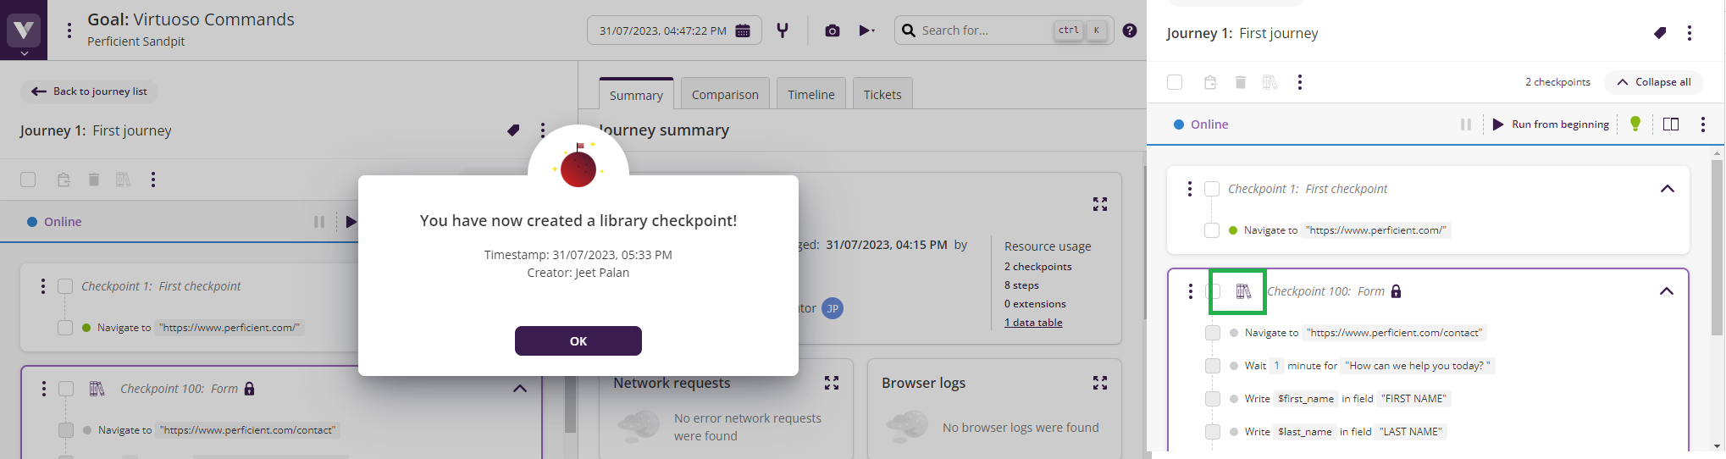
Task: Click the camera snapshot icon in the top toolbar
Action: click(x=833, y=30)
